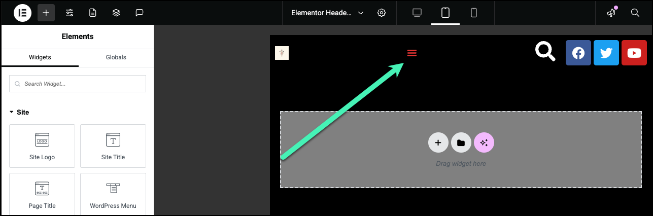Click the Add Element plus button

[46, 13]
